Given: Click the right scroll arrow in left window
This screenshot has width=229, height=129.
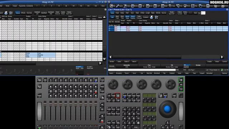Looking at the screenshot, I should 100,63.
